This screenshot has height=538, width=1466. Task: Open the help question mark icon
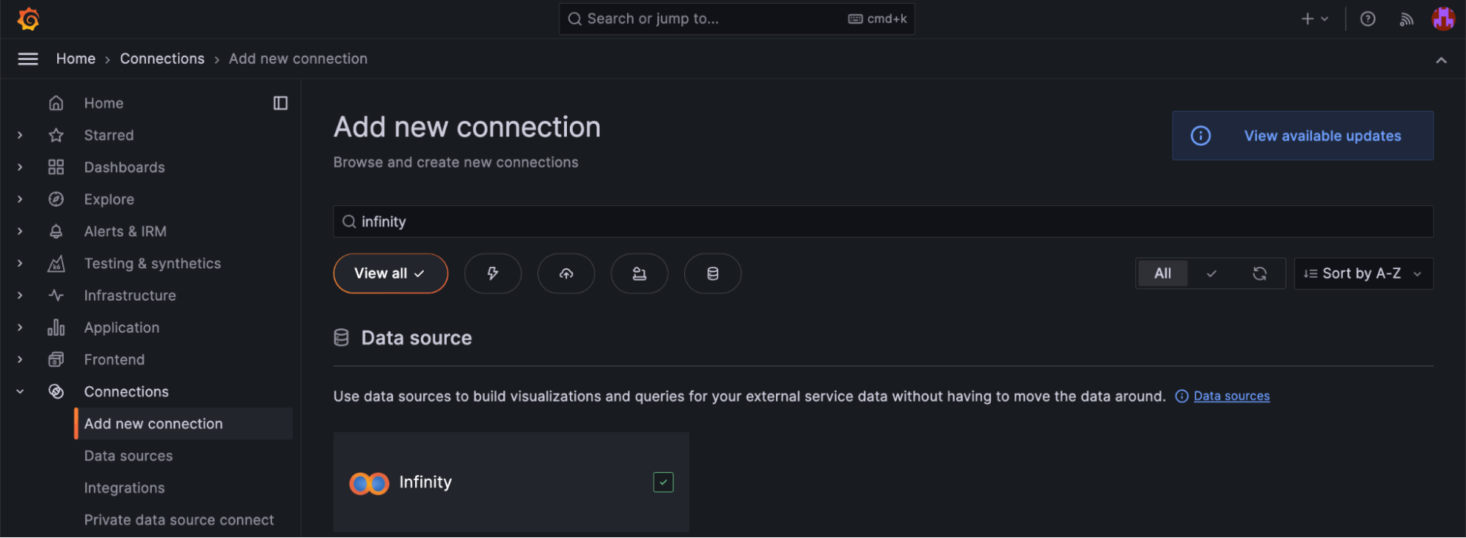1368,19
